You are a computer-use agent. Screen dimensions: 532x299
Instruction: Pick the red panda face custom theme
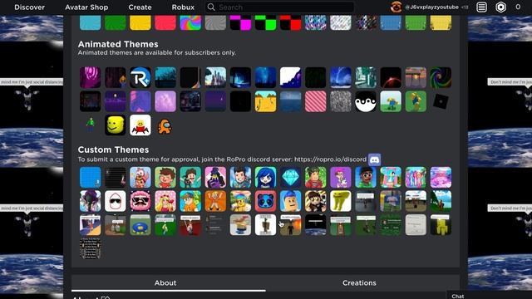(266, 201)
